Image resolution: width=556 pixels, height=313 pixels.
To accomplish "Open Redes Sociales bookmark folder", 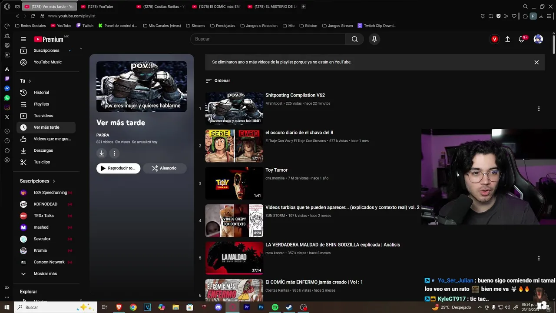I will tap(30, 26).
